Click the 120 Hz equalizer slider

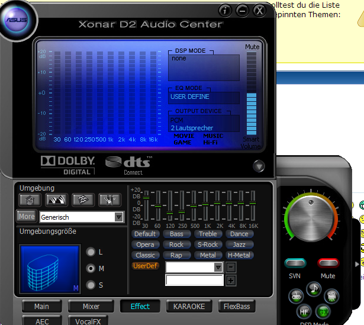(170, 205)
